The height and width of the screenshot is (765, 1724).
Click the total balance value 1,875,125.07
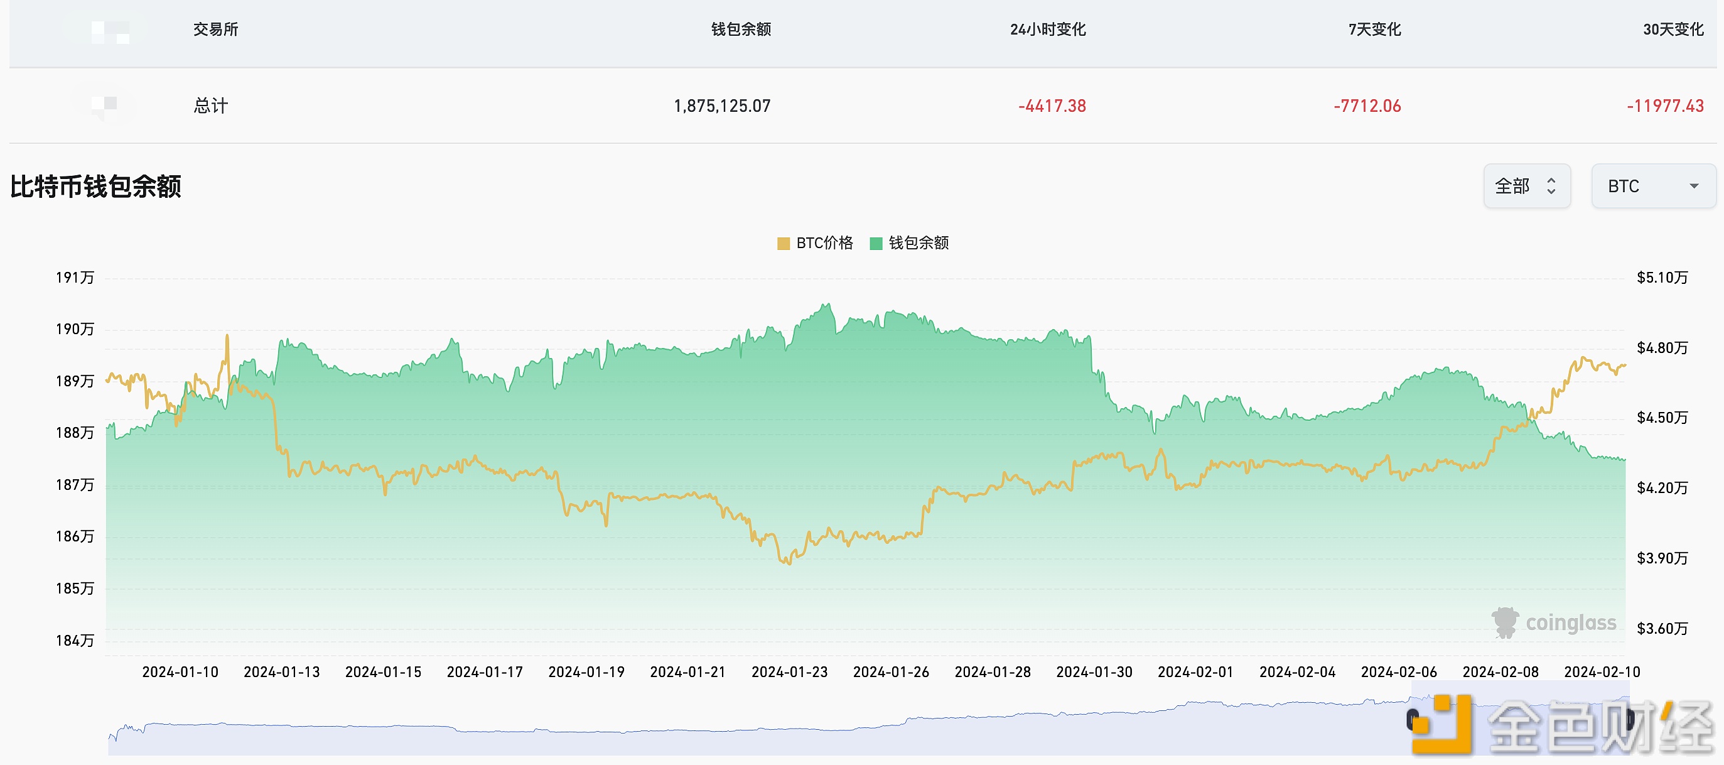pyautogui.click(x=722, y=106)
